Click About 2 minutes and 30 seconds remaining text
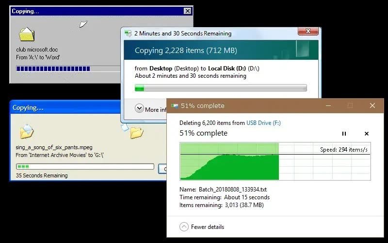 pos(191,76)
